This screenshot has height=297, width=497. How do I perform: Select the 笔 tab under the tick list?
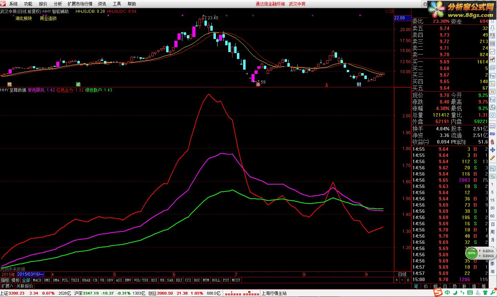[x=416, y=287]
